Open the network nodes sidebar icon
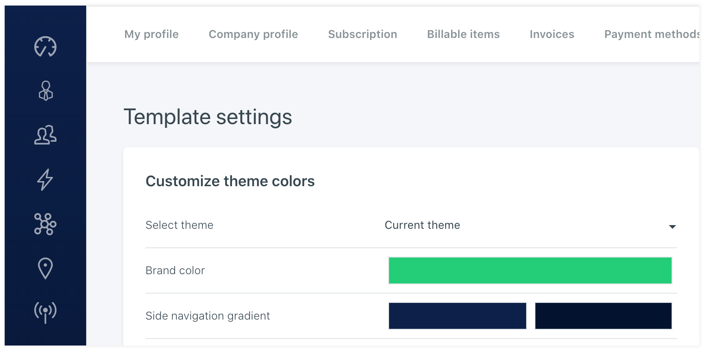Screen dimensions: 704x352 (x=45, y=224)
